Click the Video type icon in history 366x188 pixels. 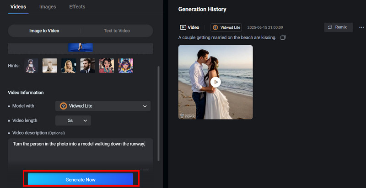(x=183, y=27)
